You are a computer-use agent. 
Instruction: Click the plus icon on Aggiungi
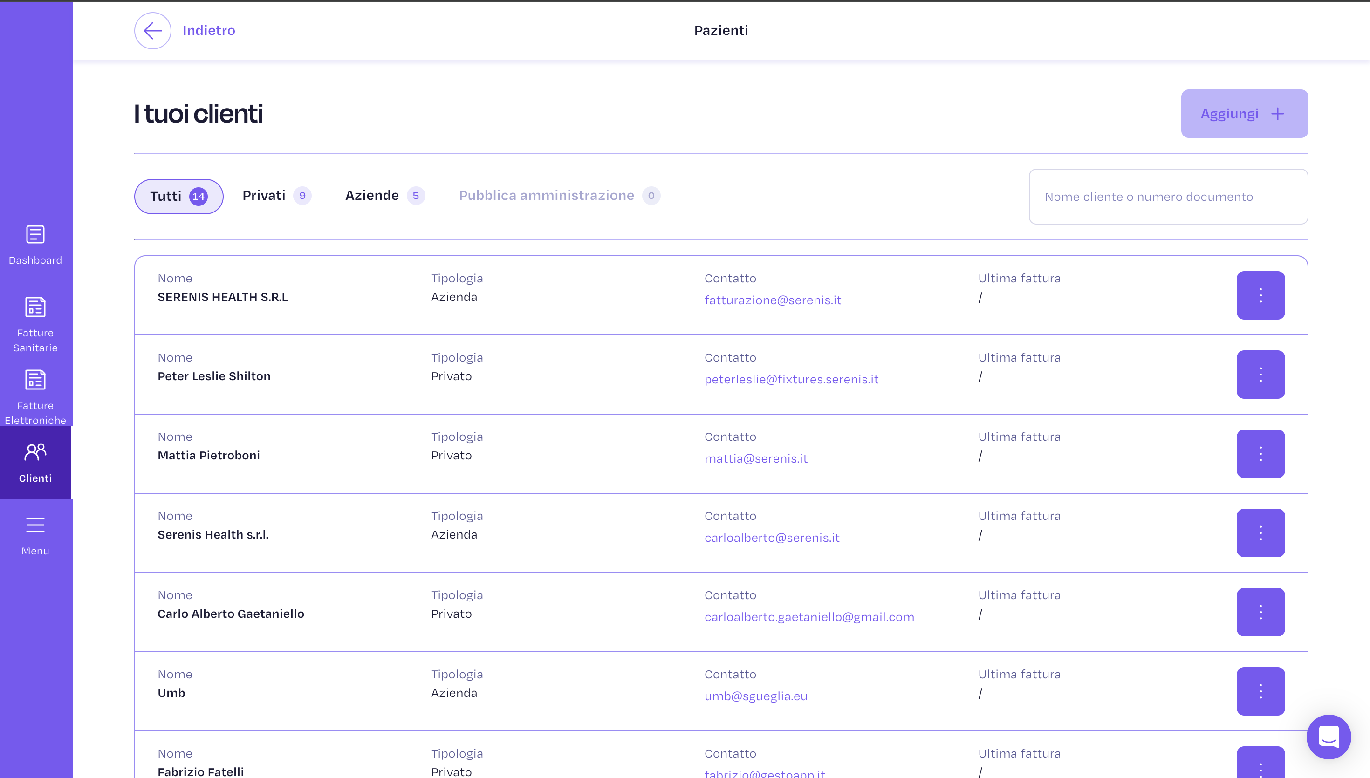1278,114
